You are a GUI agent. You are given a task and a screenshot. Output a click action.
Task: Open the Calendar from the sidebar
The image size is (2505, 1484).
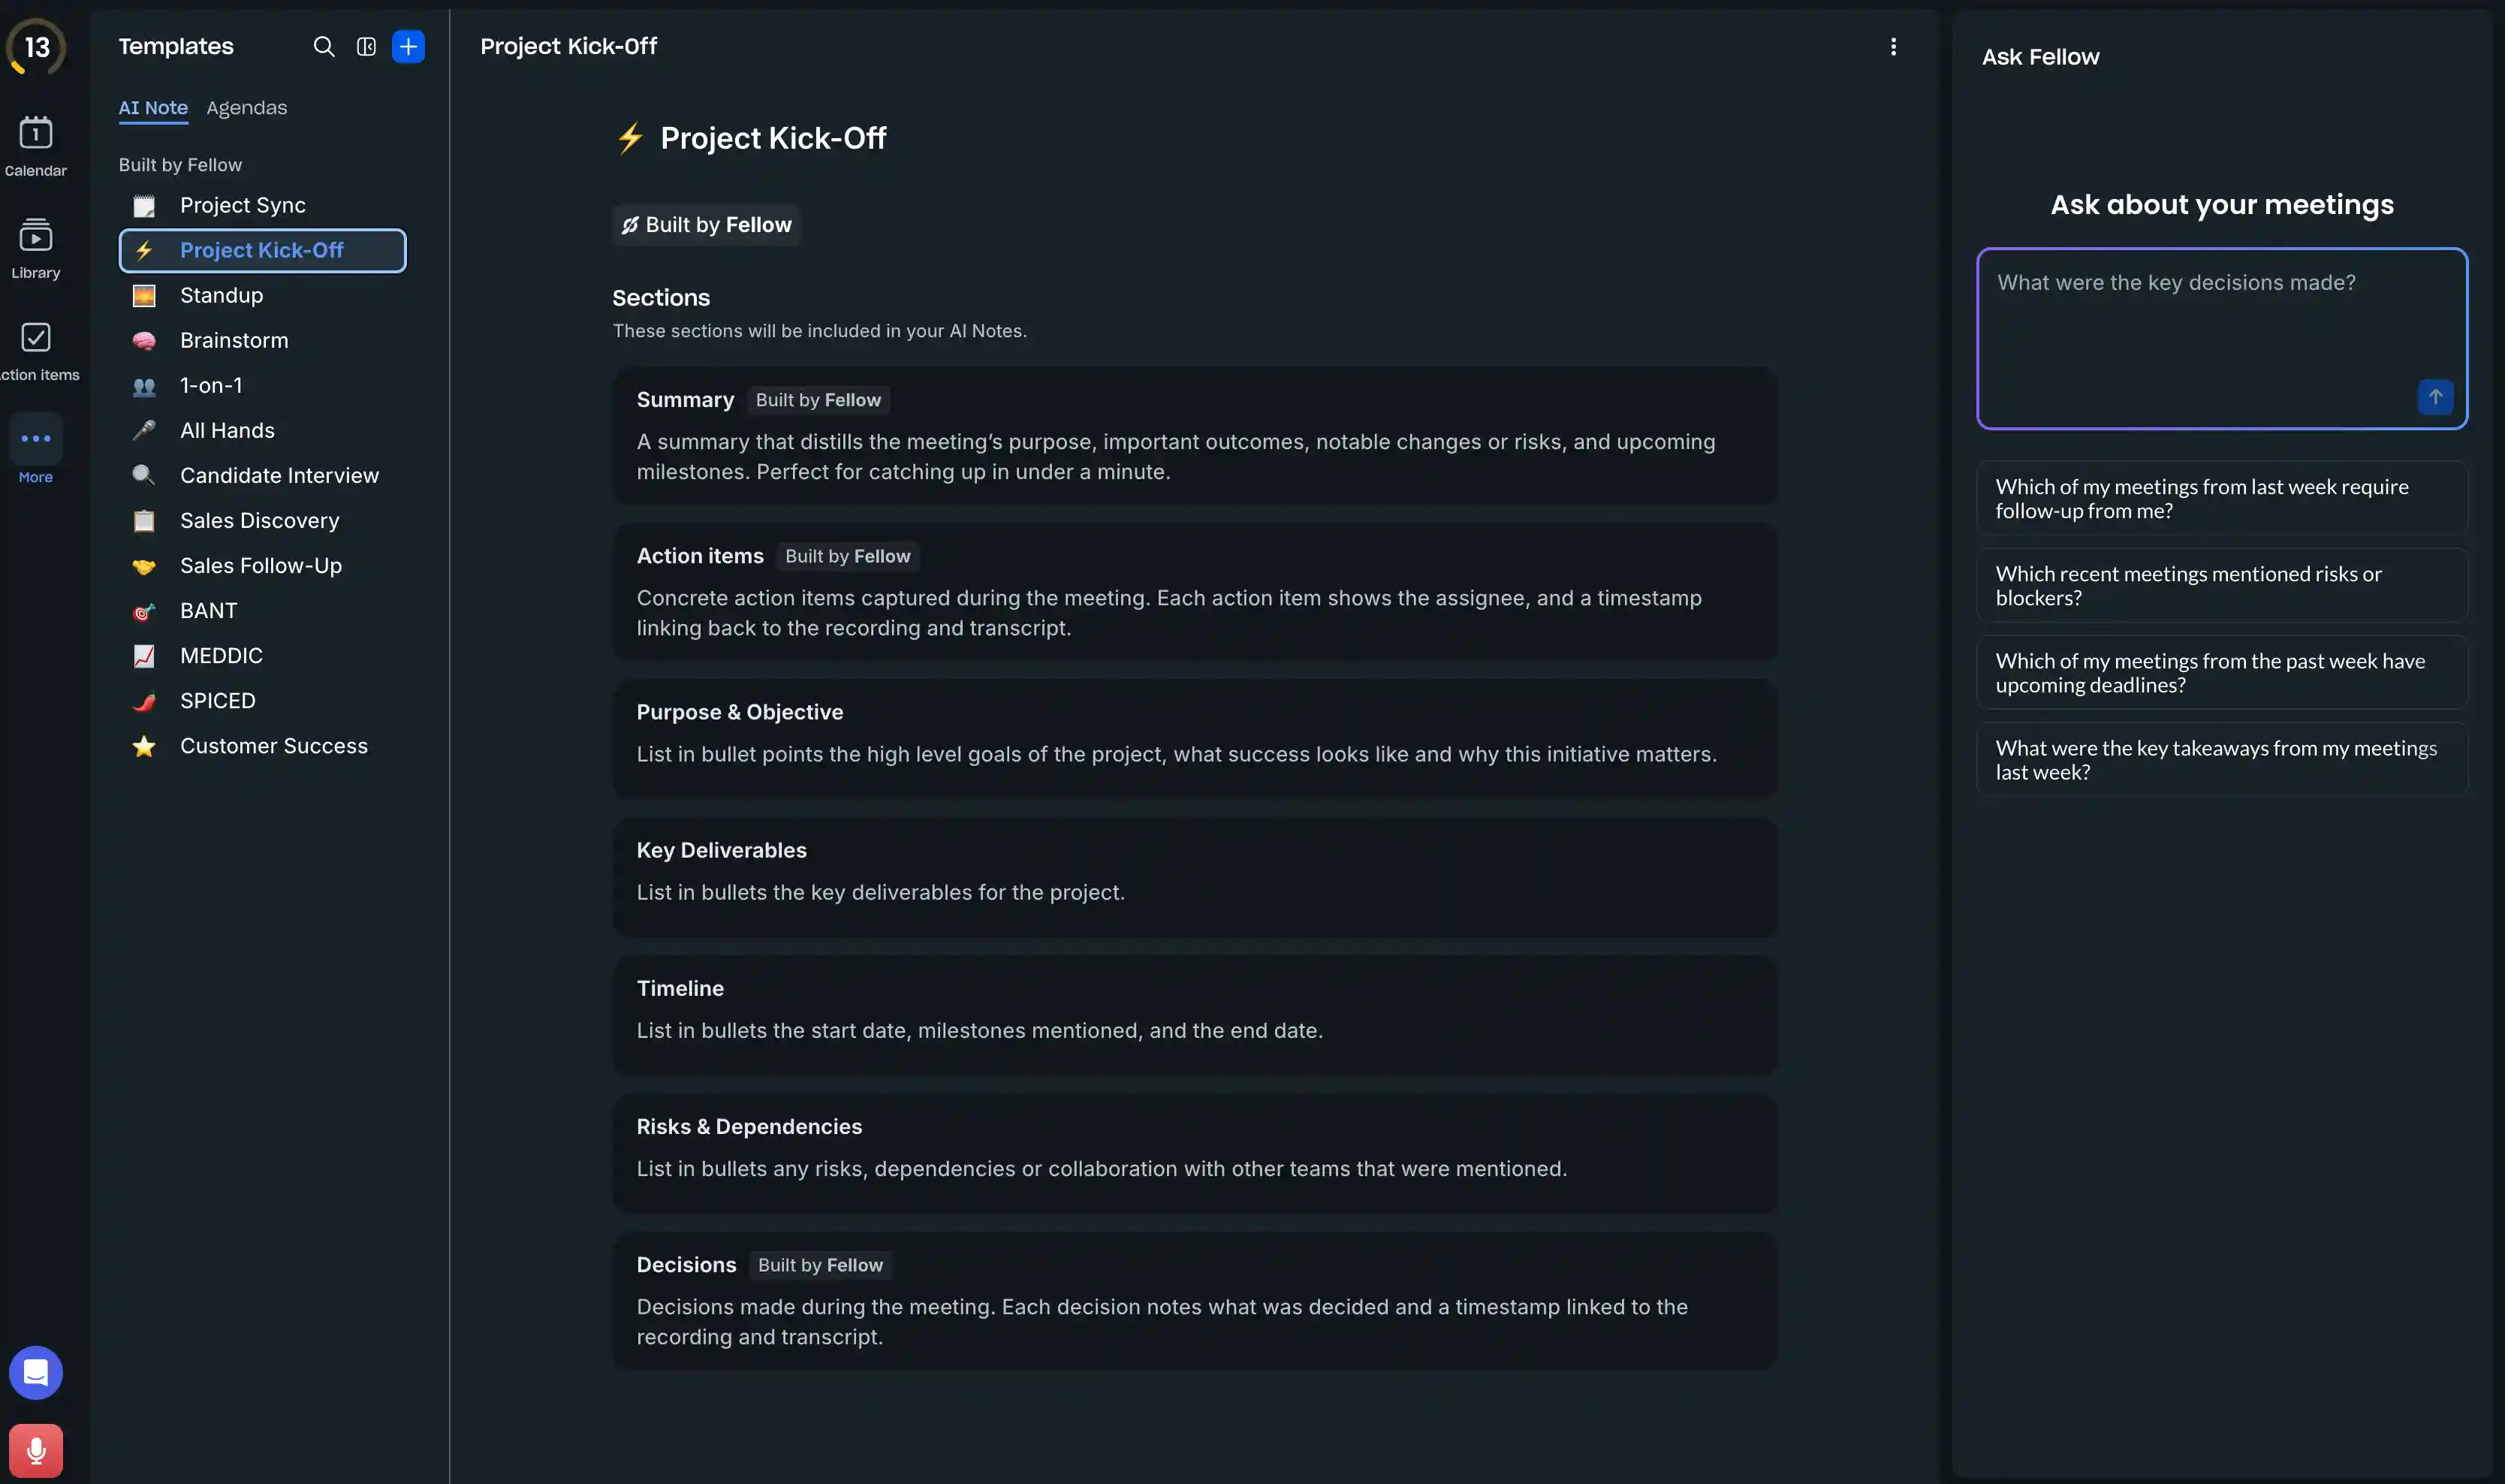point(36,143)
